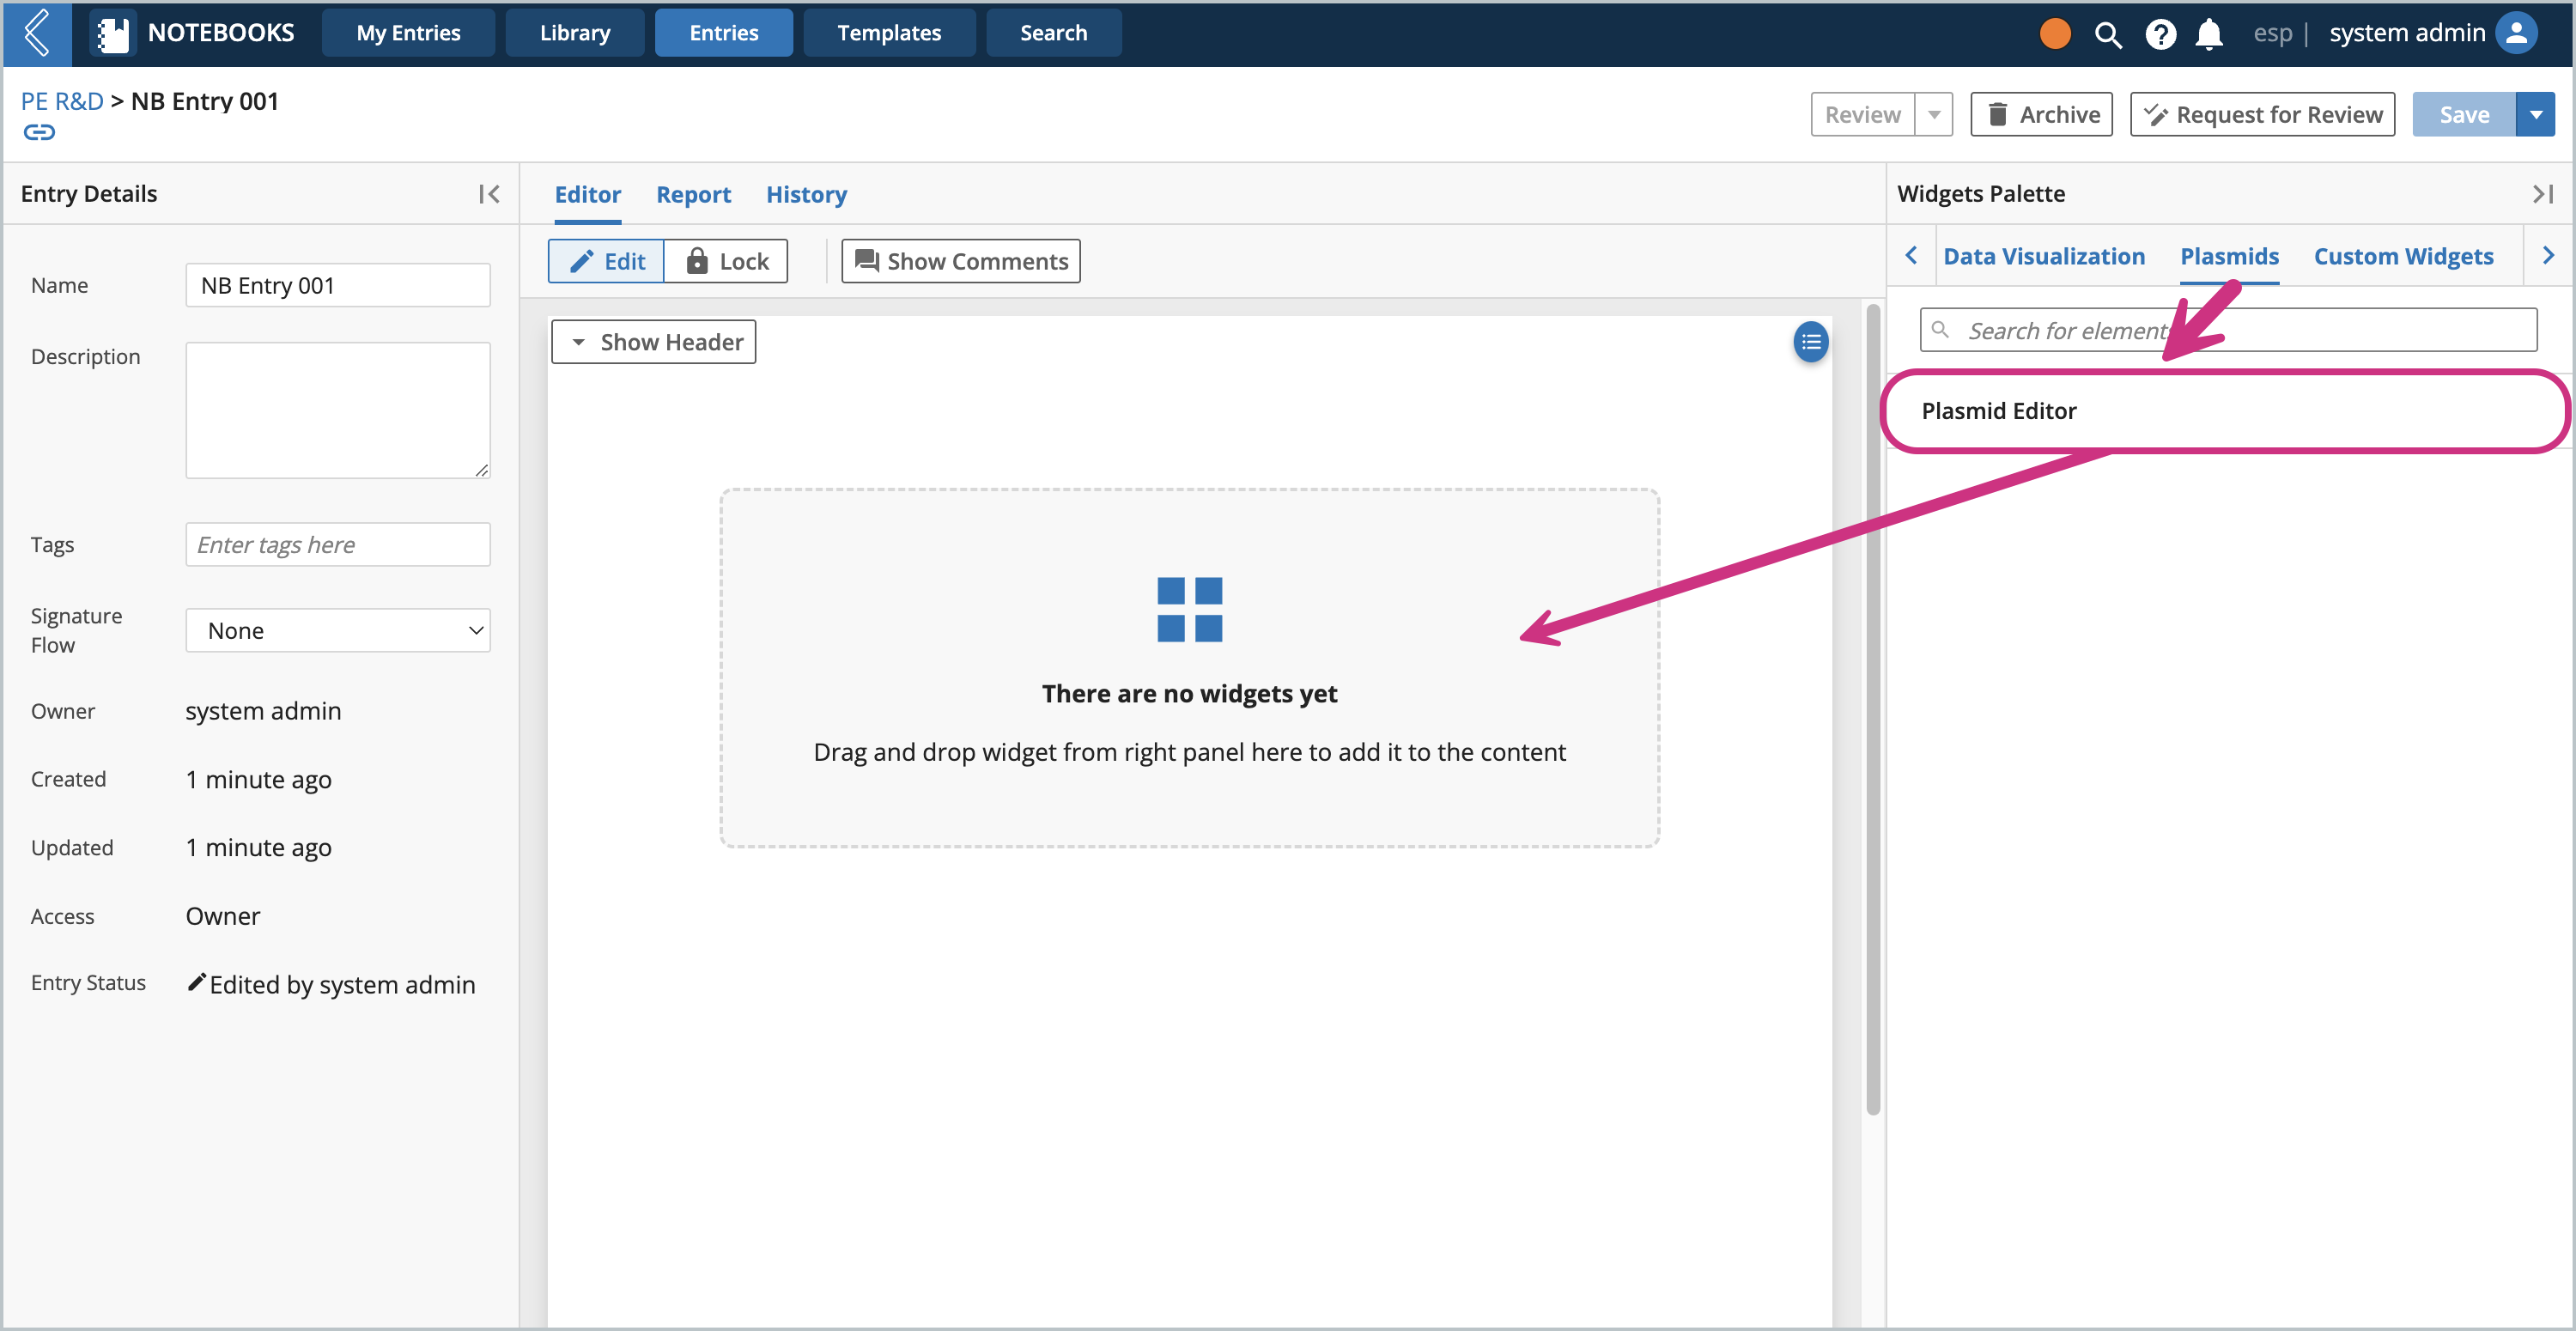This screenshot has width=2576, height=1331.
Task: Click the PE R&D breadcrumb link
Action: point(62,101)
